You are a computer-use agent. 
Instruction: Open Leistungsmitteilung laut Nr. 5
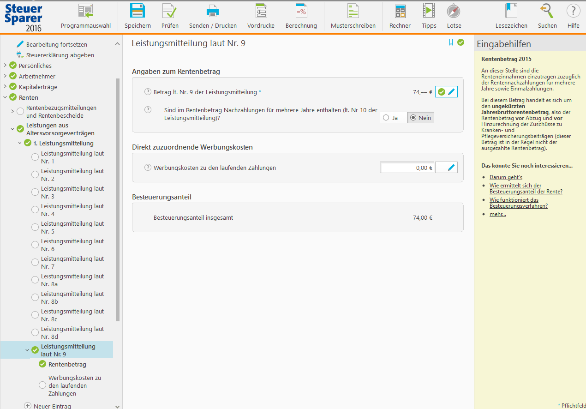pyautogui.click(x=72, y=228)
